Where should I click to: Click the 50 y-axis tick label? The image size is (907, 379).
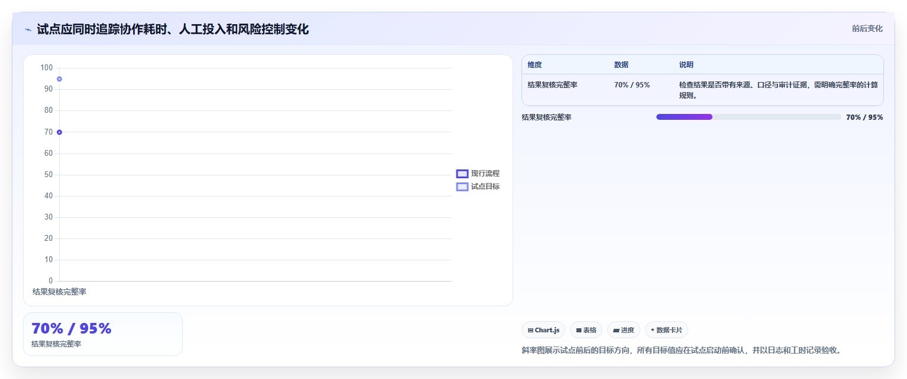coord(48,175)
